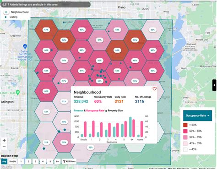
Task: Filter listings to 3 bedrooms
Action: [36, 162]
